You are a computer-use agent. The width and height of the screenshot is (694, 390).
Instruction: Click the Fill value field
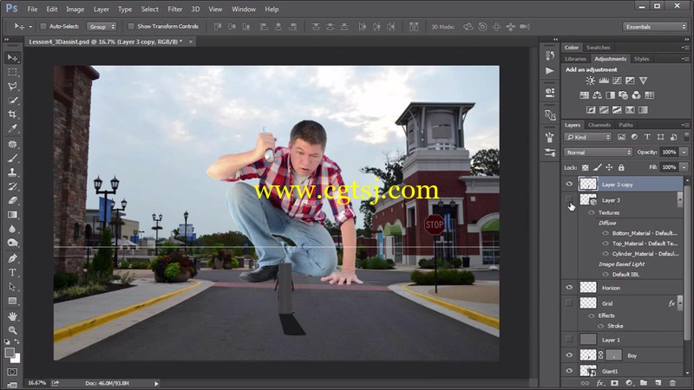[x=669, y=167]
